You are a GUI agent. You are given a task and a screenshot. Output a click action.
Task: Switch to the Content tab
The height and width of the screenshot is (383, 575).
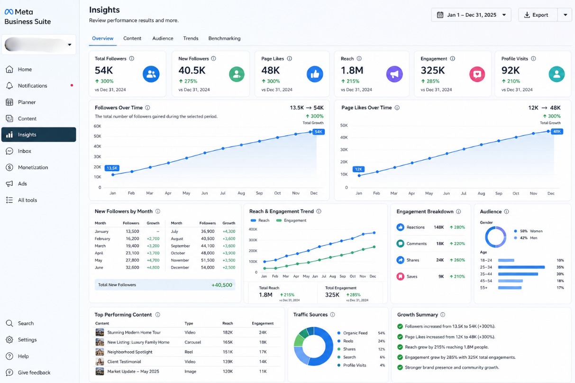point(132,38)
